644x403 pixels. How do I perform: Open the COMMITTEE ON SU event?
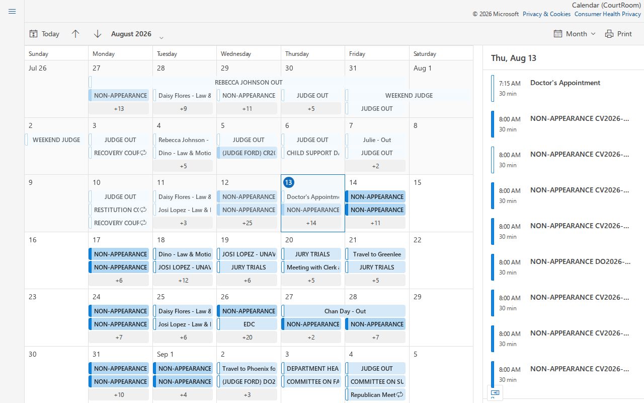[x=375, y=381]
